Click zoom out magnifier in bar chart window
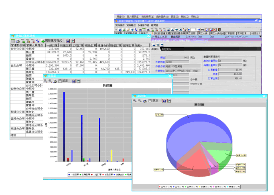 point(50,81)
